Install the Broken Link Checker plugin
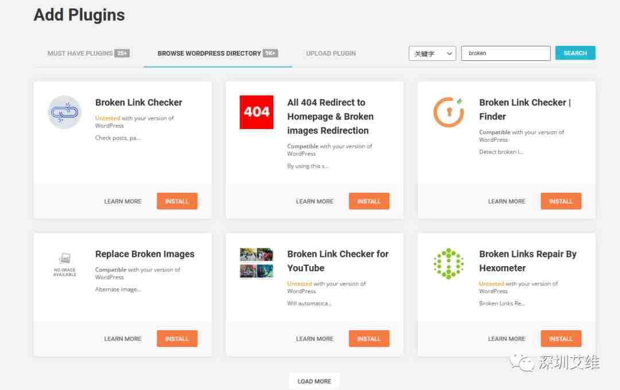The height and width of the screenshot is (390, 620). (x=177, y=201)
